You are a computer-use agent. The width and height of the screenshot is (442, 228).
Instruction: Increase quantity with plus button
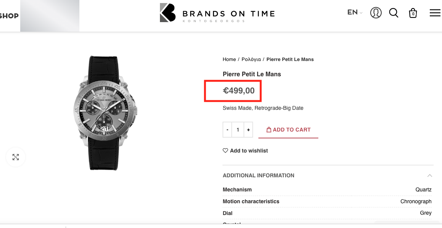[x=248, y=130]
